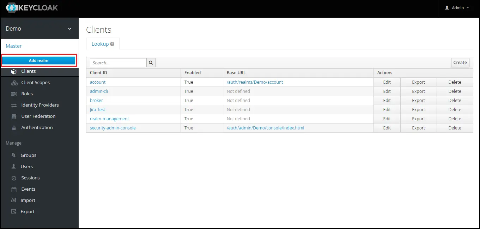Open Client Scopes via its sidebar icon
Viewport: 480px width, 229px height.
13,82
